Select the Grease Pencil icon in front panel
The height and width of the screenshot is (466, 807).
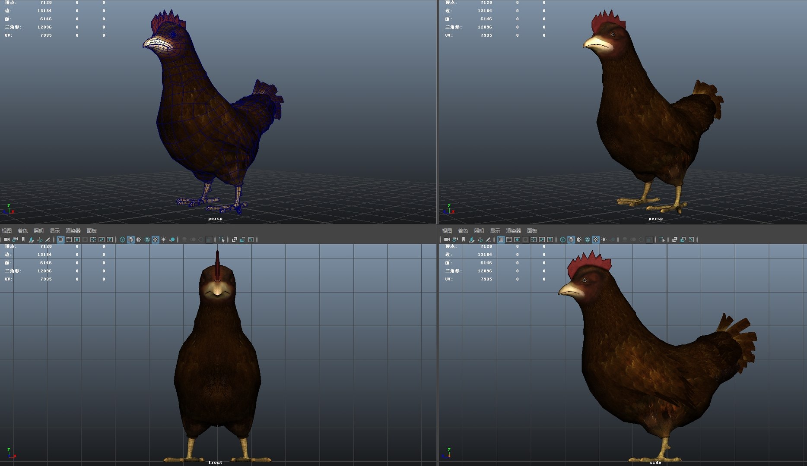[48, 239]
